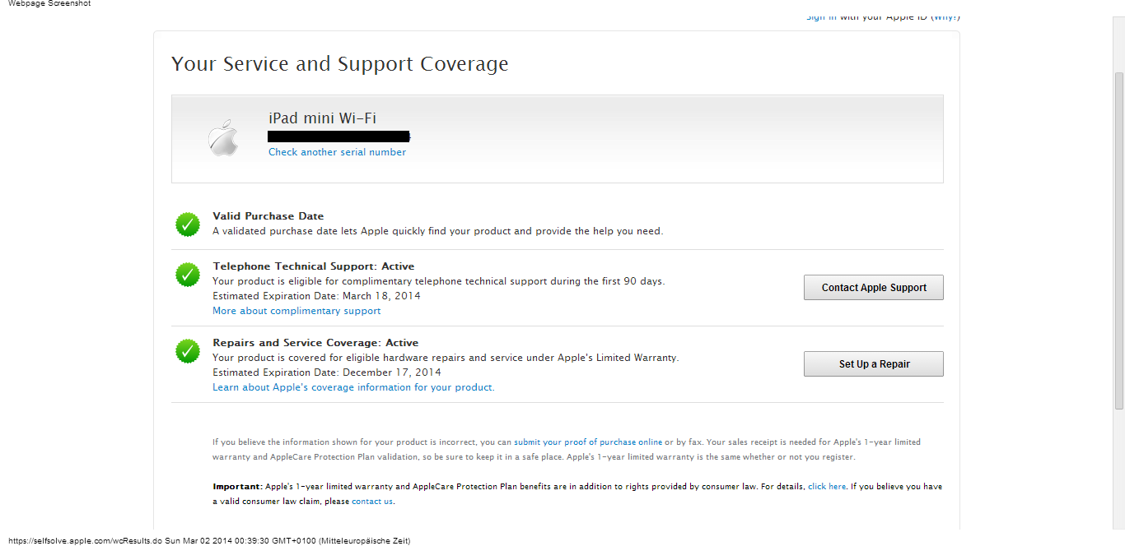Click the blacked-out serial number
This screenshot has width=1125, height=546.
click(339, 136)
